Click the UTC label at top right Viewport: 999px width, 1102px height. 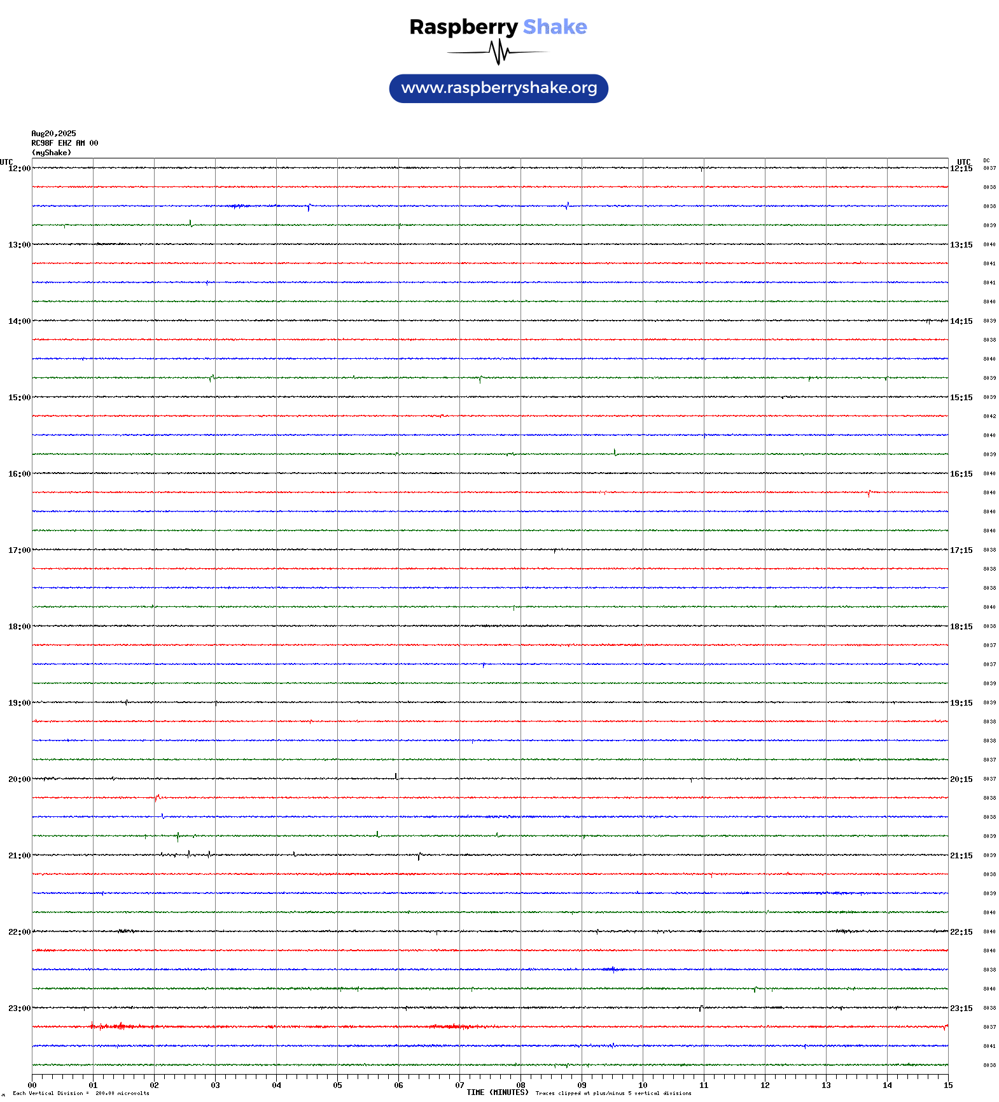(x=964, y=162)
